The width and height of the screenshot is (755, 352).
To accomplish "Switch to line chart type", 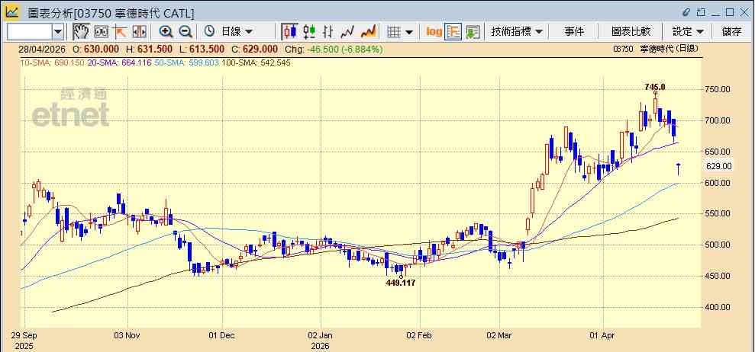I will tap(347, 32).
